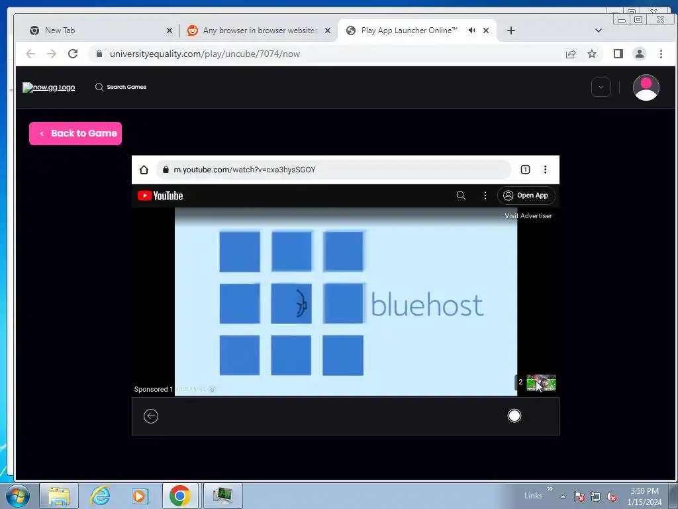Click the bluehost ad video

point(346,302)
